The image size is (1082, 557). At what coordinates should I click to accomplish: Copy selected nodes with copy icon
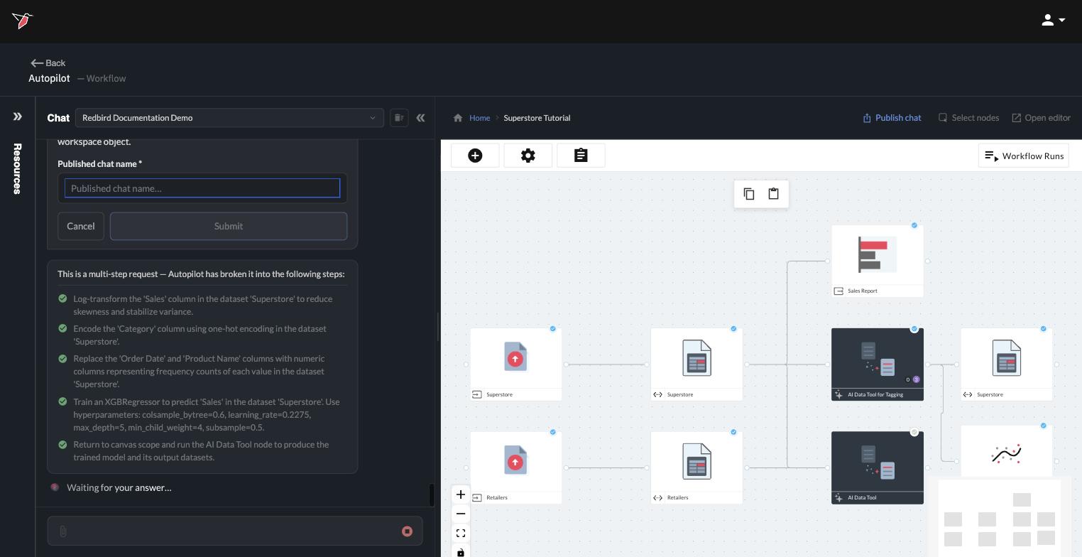pos(749,194)
